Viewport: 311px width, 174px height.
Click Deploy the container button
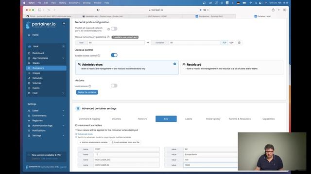click(x=87, y=92)
